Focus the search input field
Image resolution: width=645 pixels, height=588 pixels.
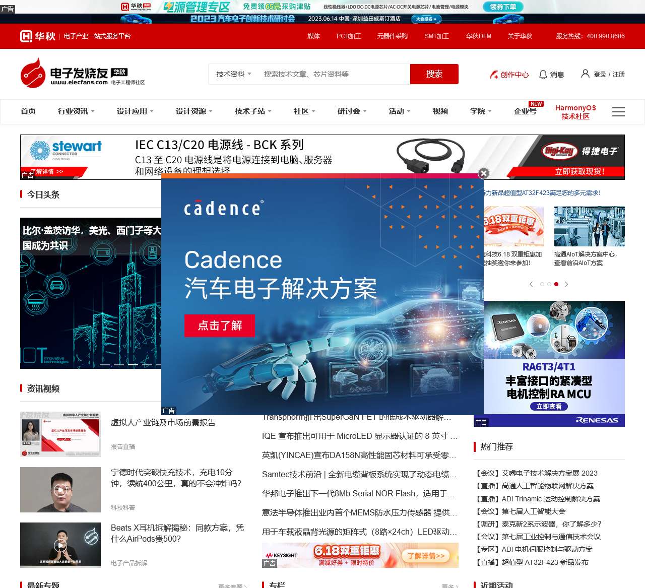(x=335, y=74)
